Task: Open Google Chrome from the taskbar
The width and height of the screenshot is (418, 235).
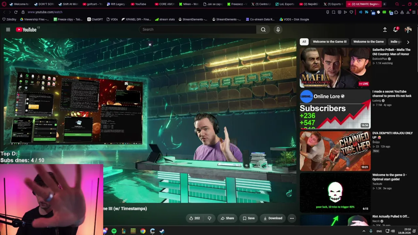Action: 143,231
